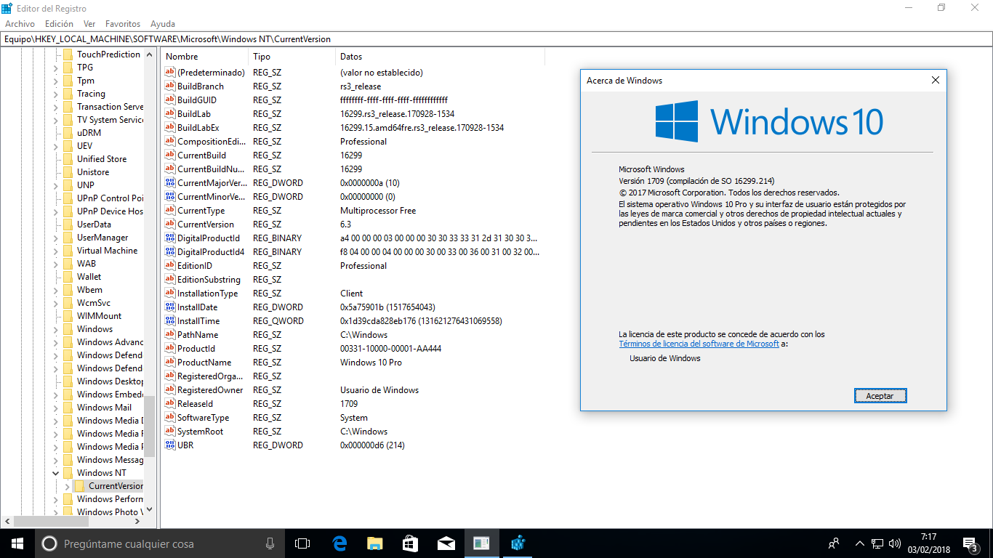
Task: Click the DigitalProductId binary value icon
Action: [170, 238]
